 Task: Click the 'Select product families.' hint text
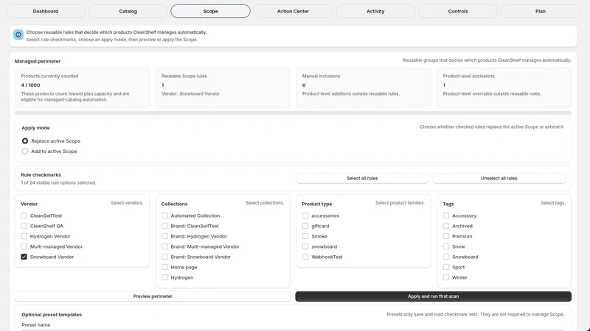click(400, 203)
